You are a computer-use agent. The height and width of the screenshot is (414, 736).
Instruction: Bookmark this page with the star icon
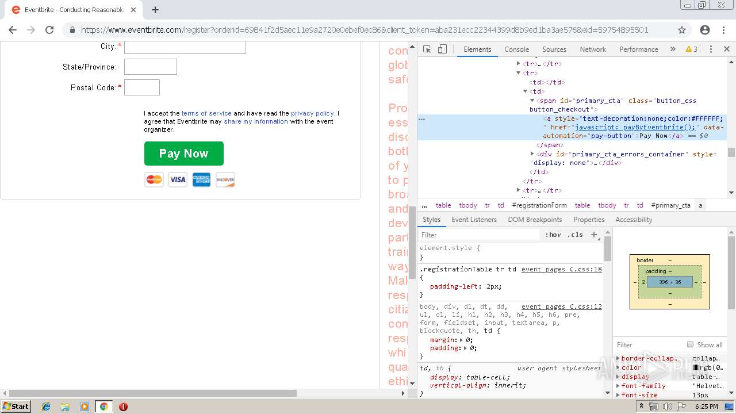pos(682,30)
